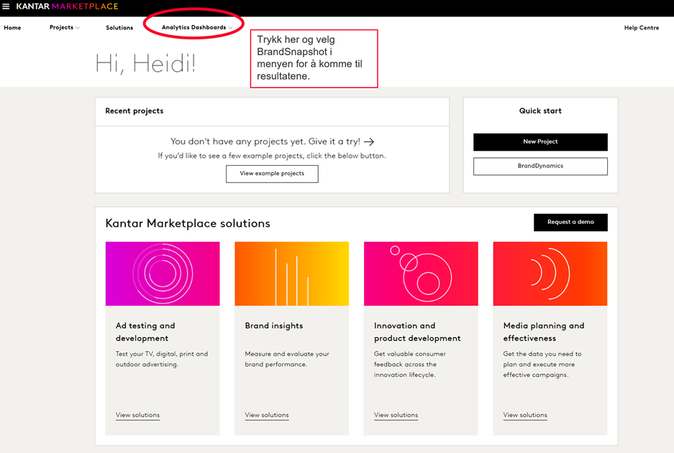Click the arrow next to 'Give it a try!'
Image resolution: width=674 pixels, height=453 pixels.
point(369,141)
